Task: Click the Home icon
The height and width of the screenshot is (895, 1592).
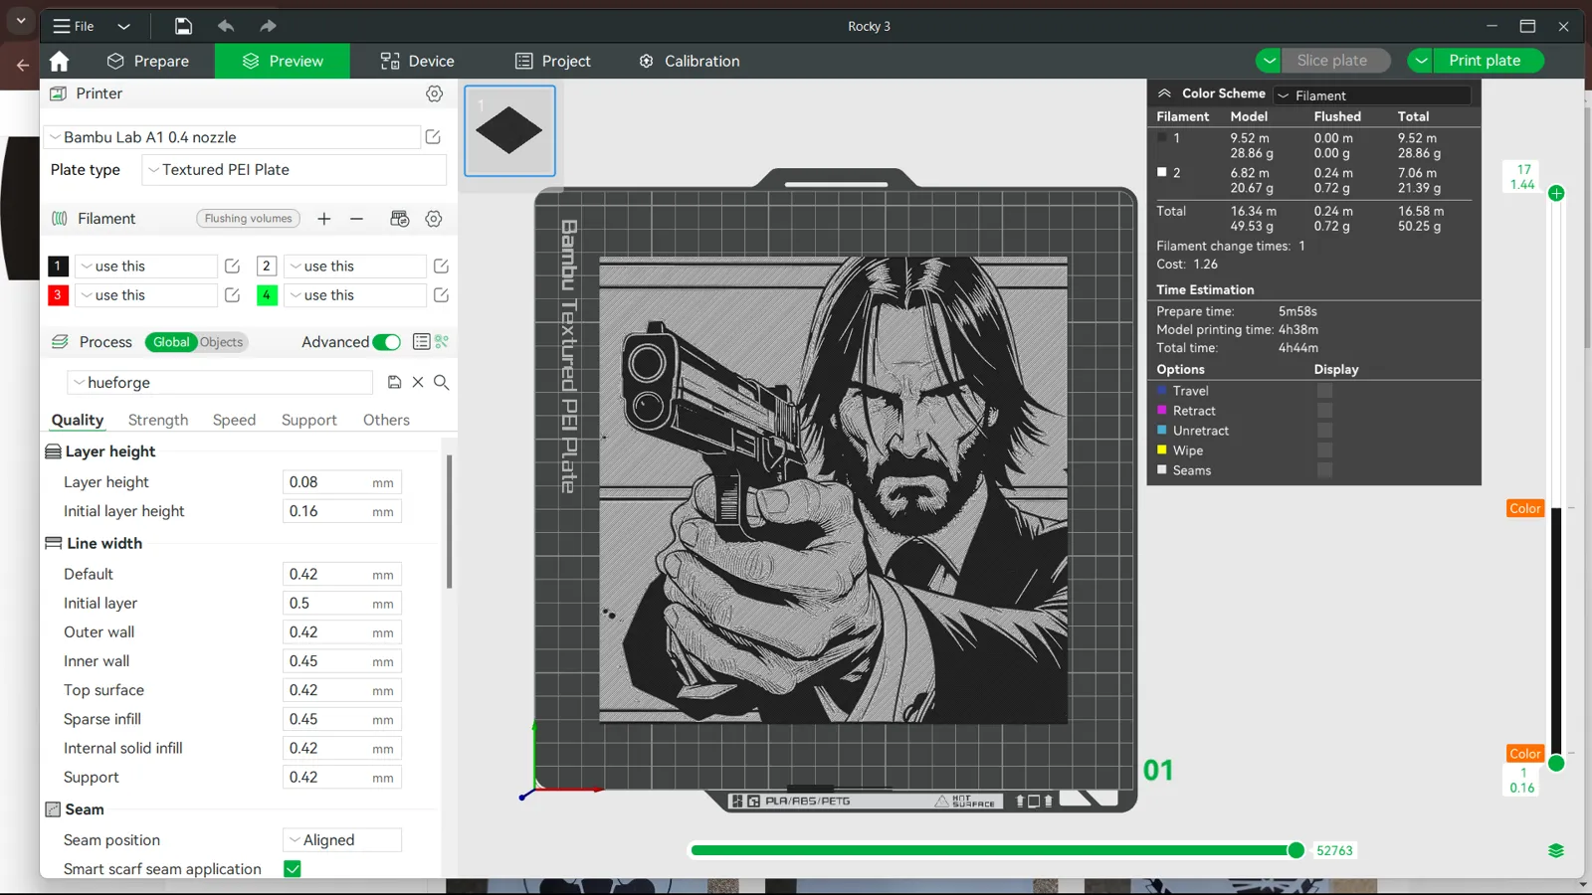Action: click(x=60, y=61)
